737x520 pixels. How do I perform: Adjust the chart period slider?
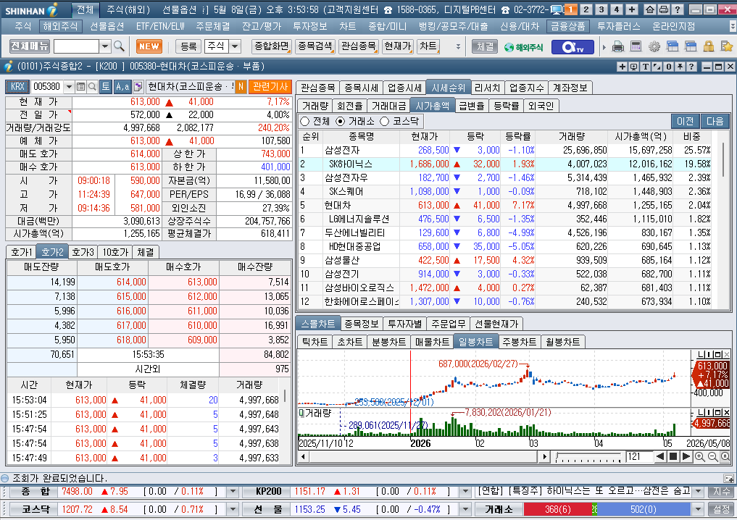589,456
